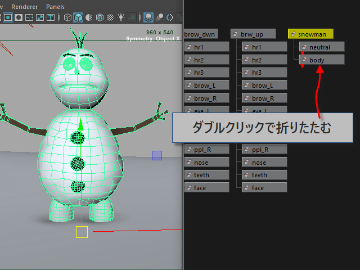Image resolution: width=360 pixels, height=270 pixels.
Task: Toggle the Gate Mask icon
Action: (x=19, y=17)
